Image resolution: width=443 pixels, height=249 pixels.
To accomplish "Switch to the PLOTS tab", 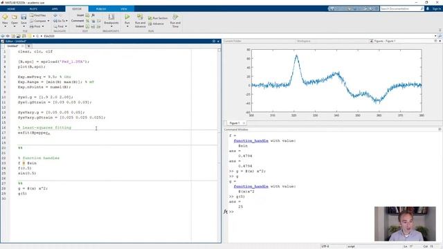I will [33, 9].
